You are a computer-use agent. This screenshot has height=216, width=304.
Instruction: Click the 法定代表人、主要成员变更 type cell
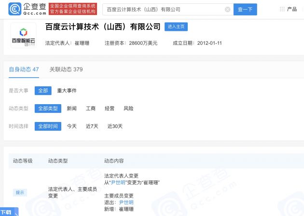[x=72, y=192]
